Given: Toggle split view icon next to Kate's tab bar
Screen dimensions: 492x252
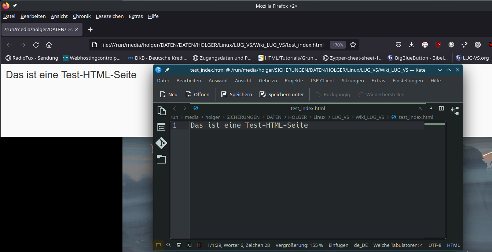Looking at the screenshot, I should (x=441, y=108).
